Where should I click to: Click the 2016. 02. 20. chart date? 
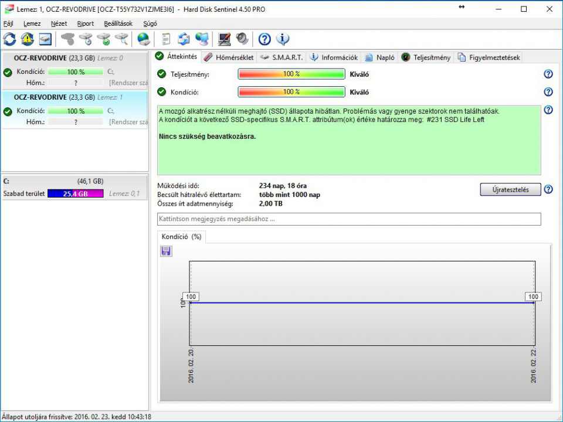tap(191, 366)
